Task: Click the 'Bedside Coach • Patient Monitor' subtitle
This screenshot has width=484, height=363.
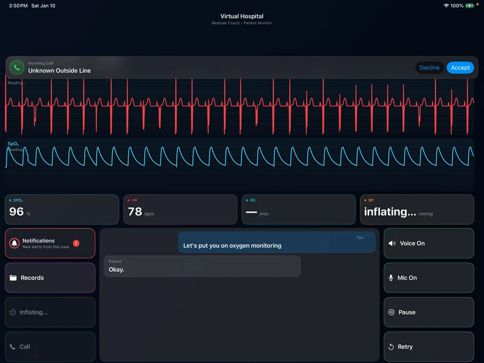Action: [x=241, y=23]
